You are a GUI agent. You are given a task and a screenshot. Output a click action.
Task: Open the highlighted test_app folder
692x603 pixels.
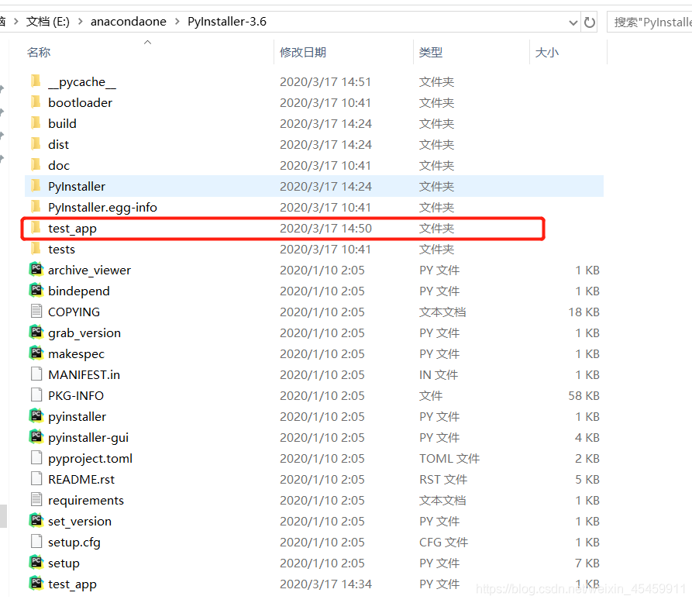pos(74,228)
